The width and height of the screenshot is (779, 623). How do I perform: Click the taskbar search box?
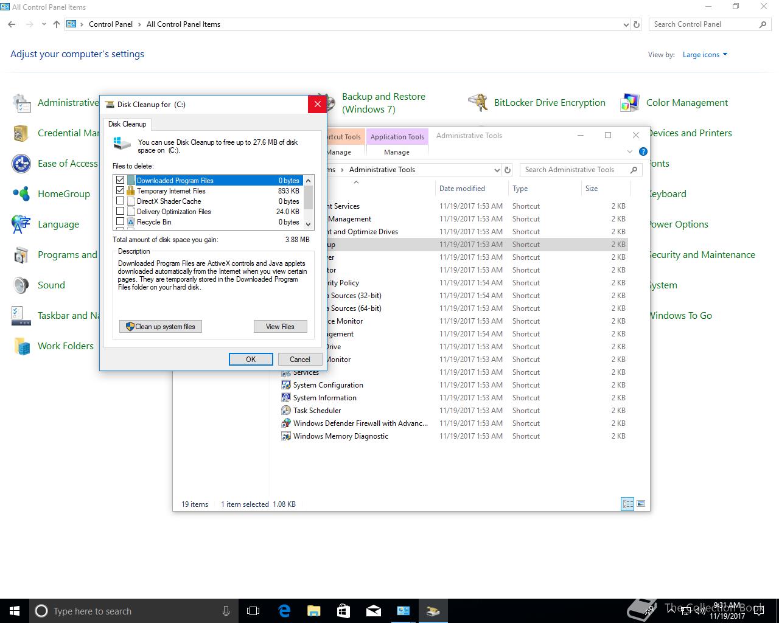click(x=133, y=611)
